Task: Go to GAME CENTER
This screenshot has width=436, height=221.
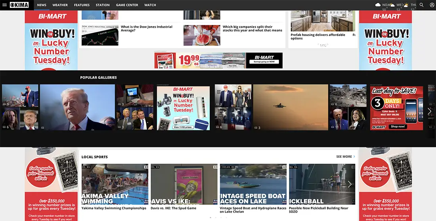Action: tap(127, 5)
